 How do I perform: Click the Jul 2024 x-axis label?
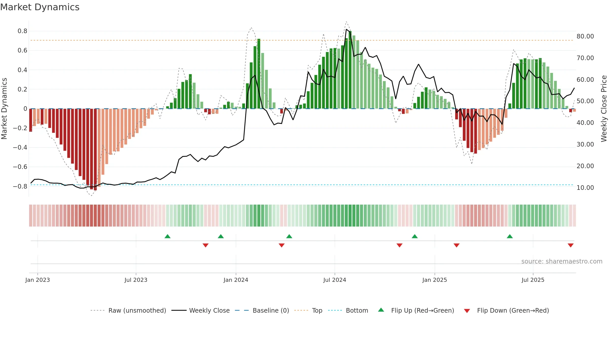tap(335, 280)
